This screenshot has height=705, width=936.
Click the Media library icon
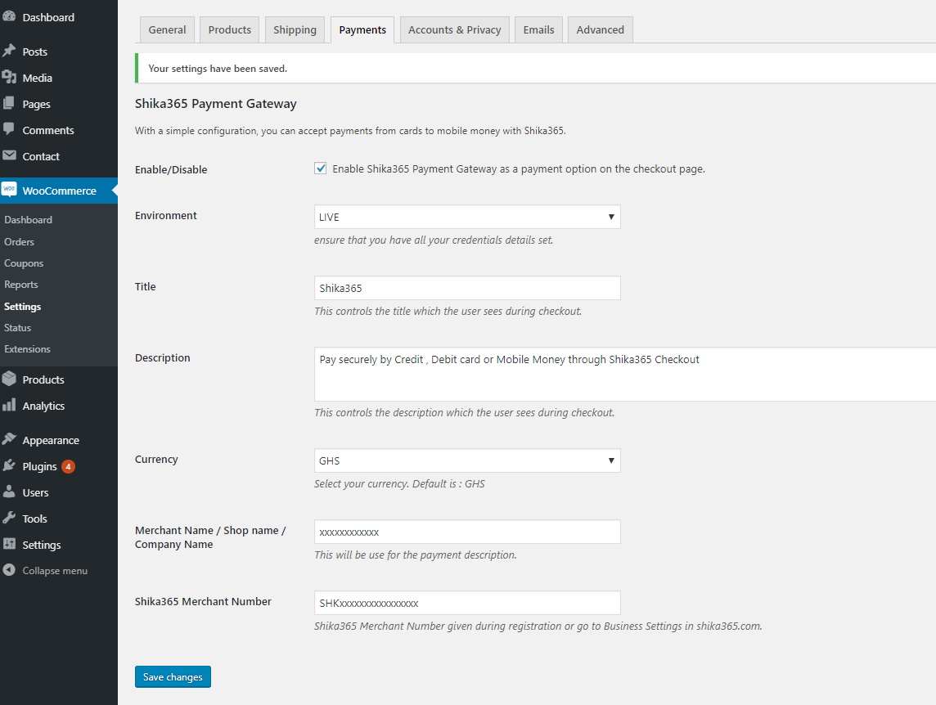(9, 77)
